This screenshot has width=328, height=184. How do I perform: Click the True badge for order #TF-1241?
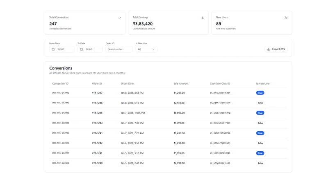(260, 153)
